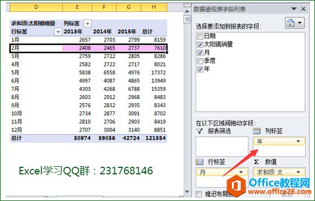315x201 pixels.
Task: Click the row labels area icon
Action: tap(200, 162)
